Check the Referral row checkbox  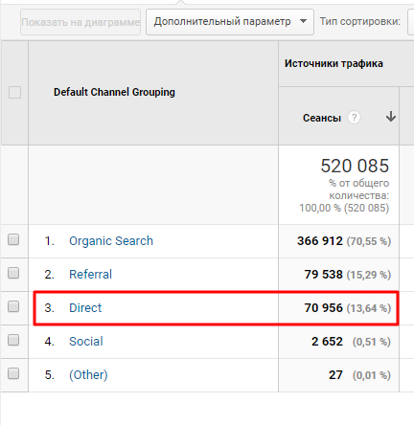click(x=13, y=273)
